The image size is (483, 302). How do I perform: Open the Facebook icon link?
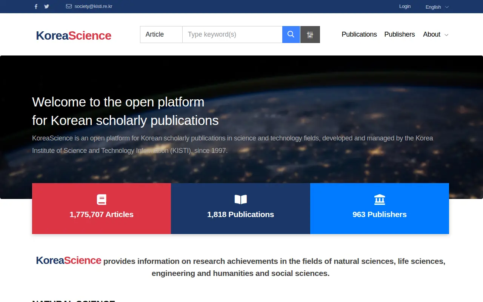click(36, 6)
